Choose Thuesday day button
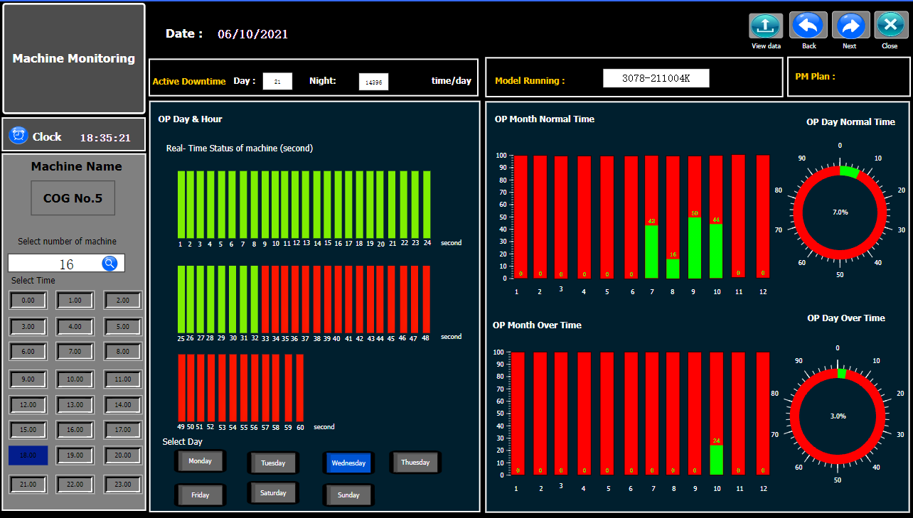Image resolution: width=913 pixels, height=518 pixels. click(x=415, y=462)
